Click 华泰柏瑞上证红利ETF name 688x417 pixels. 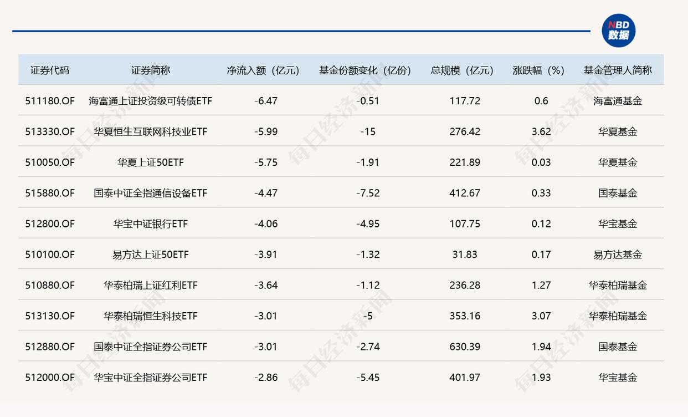[x=151, y=285]
